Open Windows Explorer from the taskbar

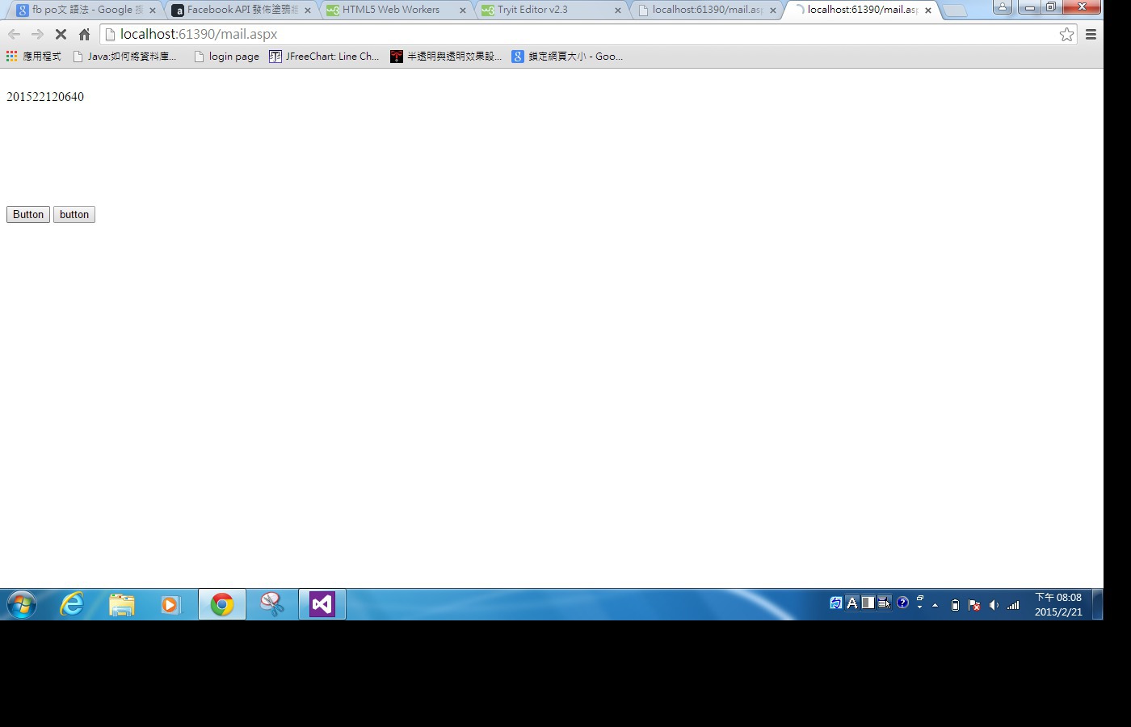tap(122, 604)
